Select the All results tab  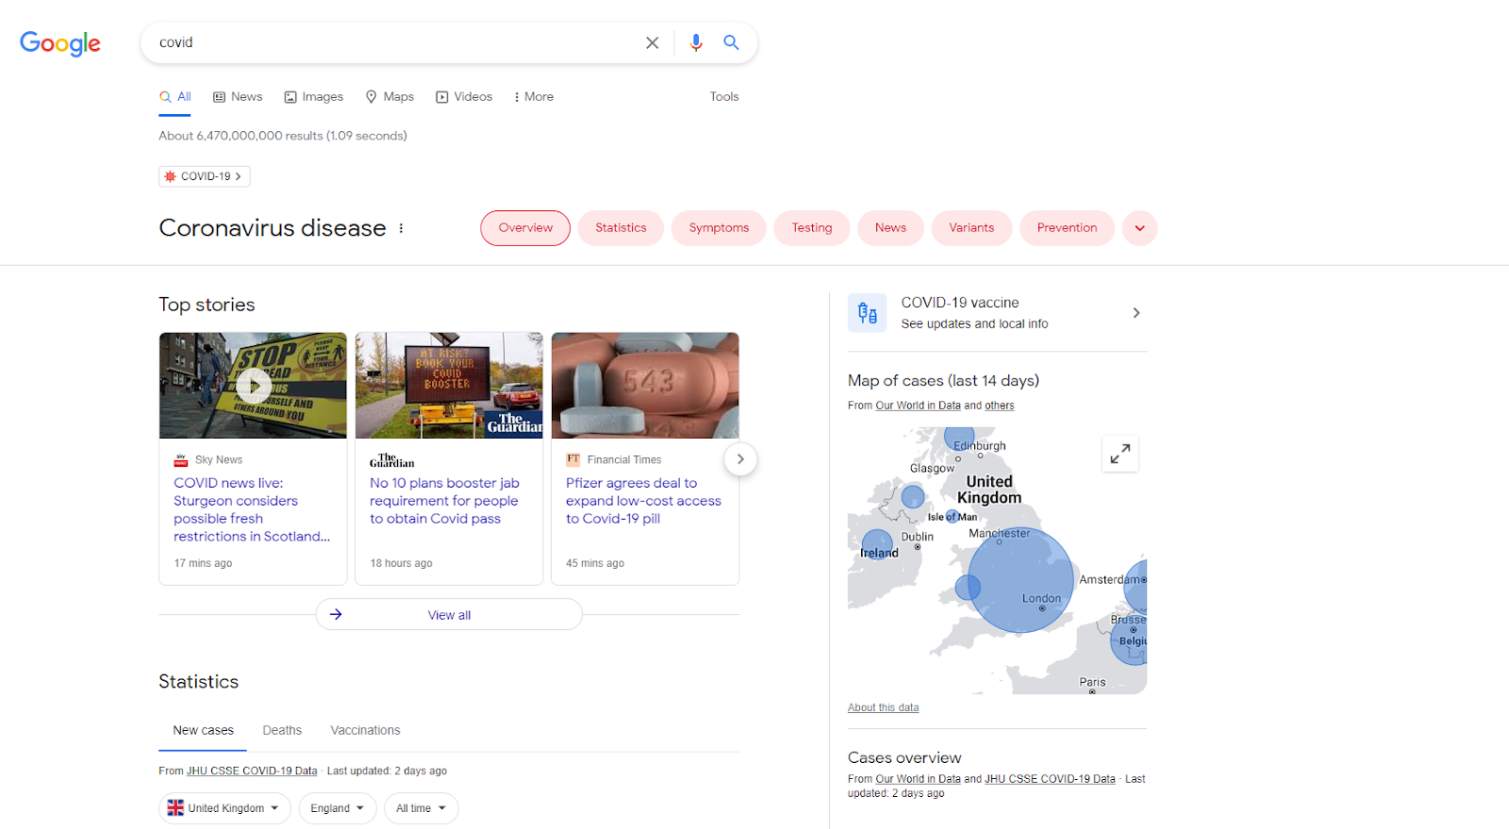tap(175, 97)
